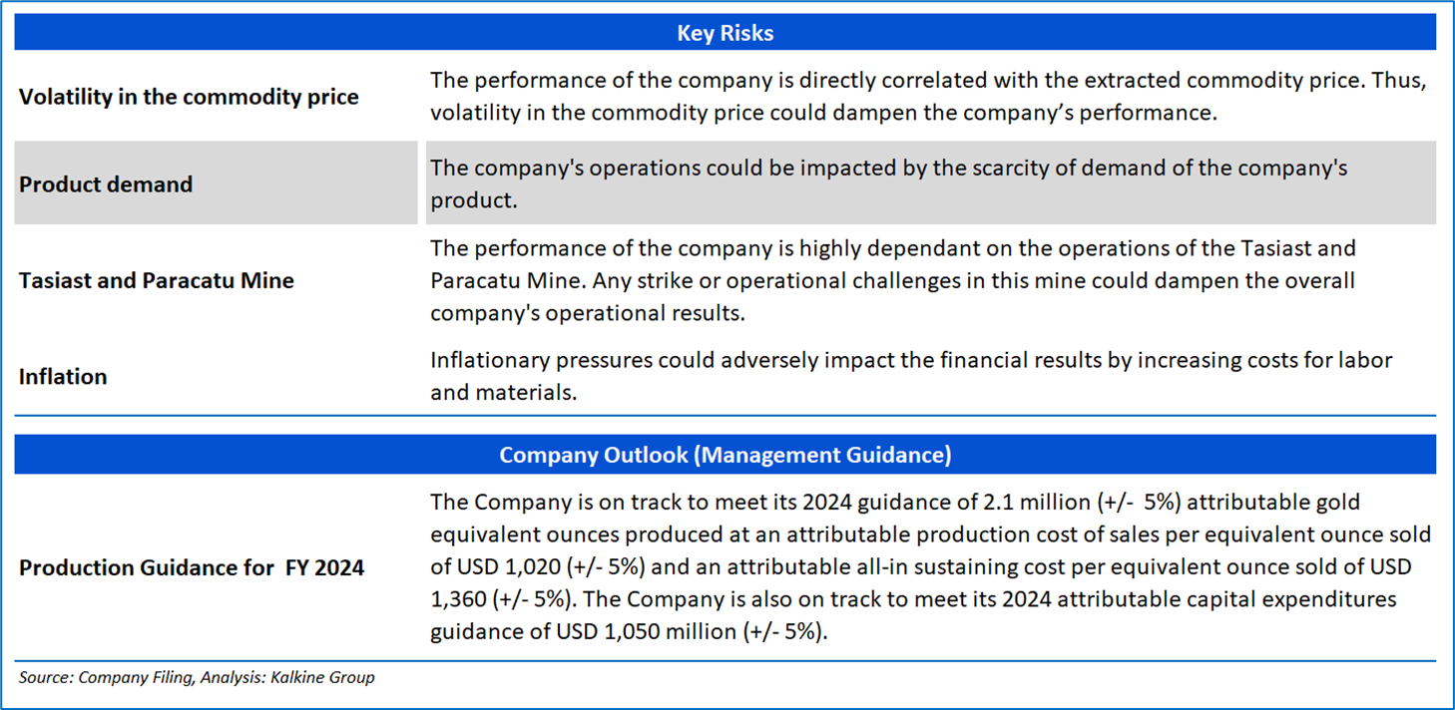
Task: Click the Company Outlook (Management Guidance) header
Action: [726, 455]
